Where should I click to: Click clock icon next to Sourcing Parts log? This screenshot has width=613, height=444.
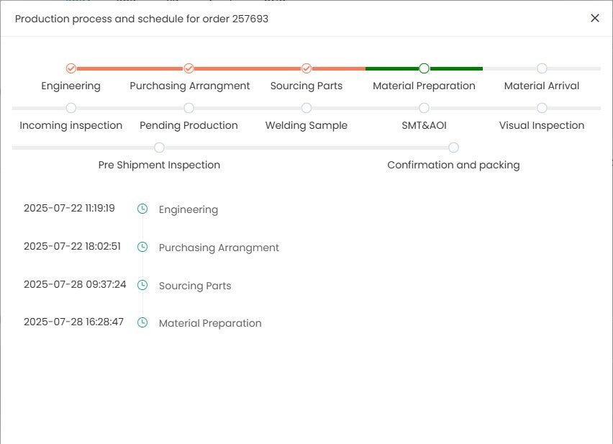point(142,285)
